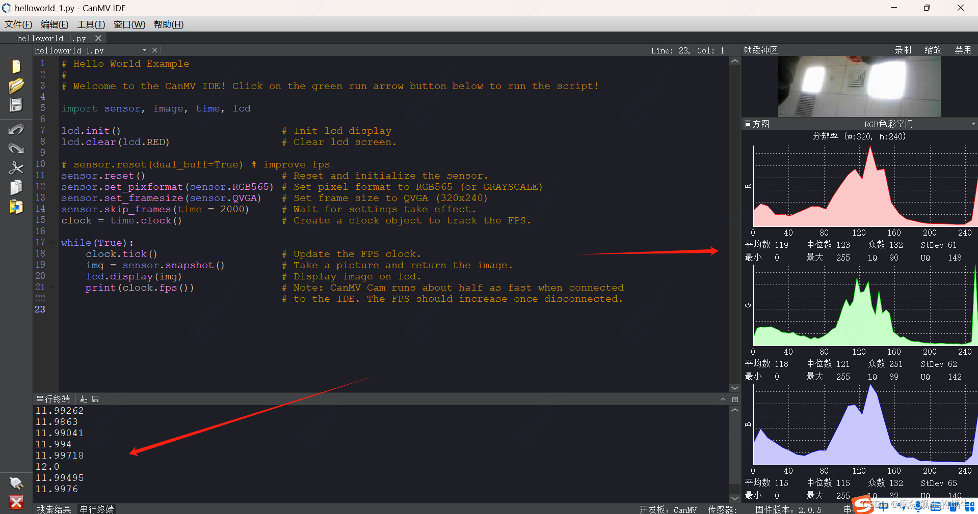
Task: Switch to the 搜索结果 bottom tab
Action: click(x=54, y=509)
